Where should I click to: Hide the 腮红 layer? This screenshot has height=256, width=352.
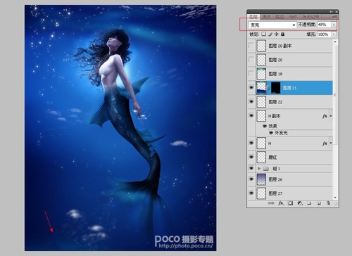[x=251, y=157]
